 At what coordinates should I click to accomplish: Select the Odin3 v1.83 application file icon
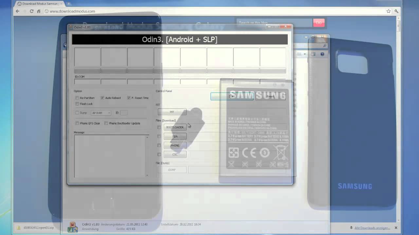(72, 227)
